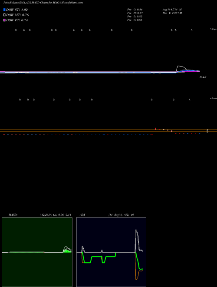This screenshot has width=217, height=287.
Task: Click the 'Pre H: 0.87' value
Action: tap(135, 13)
